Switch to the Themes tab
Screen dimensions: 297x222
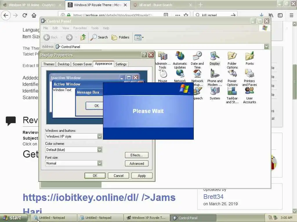[x=49, y=64]
